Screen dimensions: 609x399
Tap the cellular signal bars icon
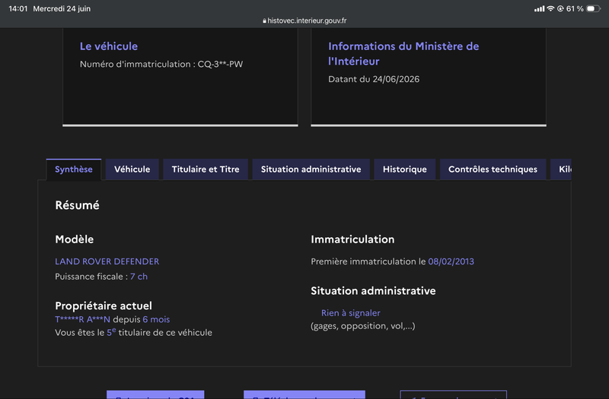539,8
